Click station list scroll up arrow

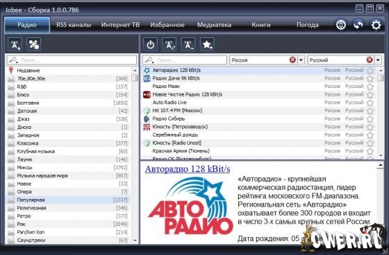pos(381,71)
